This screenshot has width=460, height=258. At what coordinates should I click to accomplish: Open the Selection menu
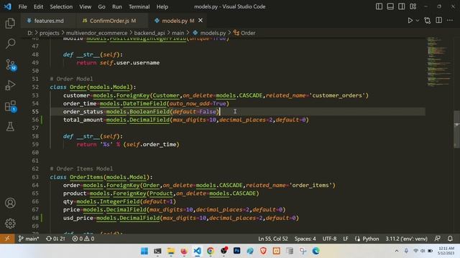pos(61,6)
